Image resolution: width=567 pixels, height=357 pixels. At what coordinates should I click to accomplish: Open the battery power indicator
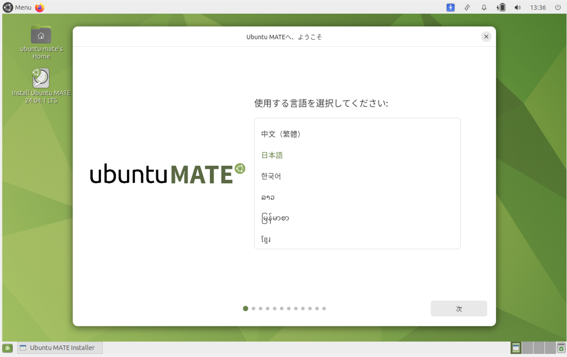click(501, 8)
